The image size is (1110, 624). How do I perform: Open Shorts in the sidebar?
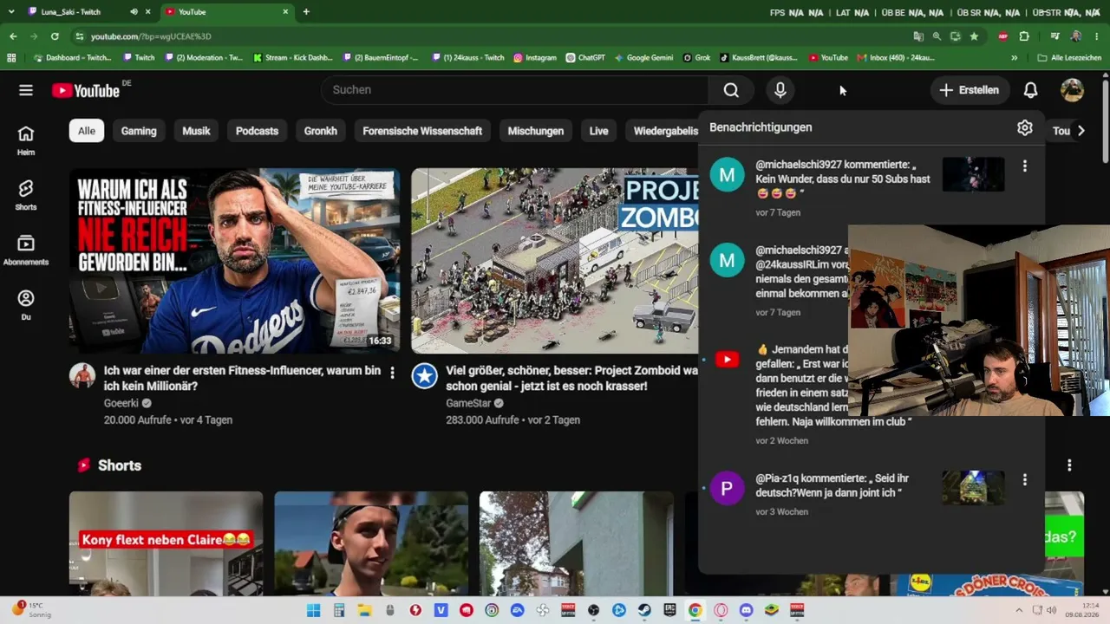(26, 195)
